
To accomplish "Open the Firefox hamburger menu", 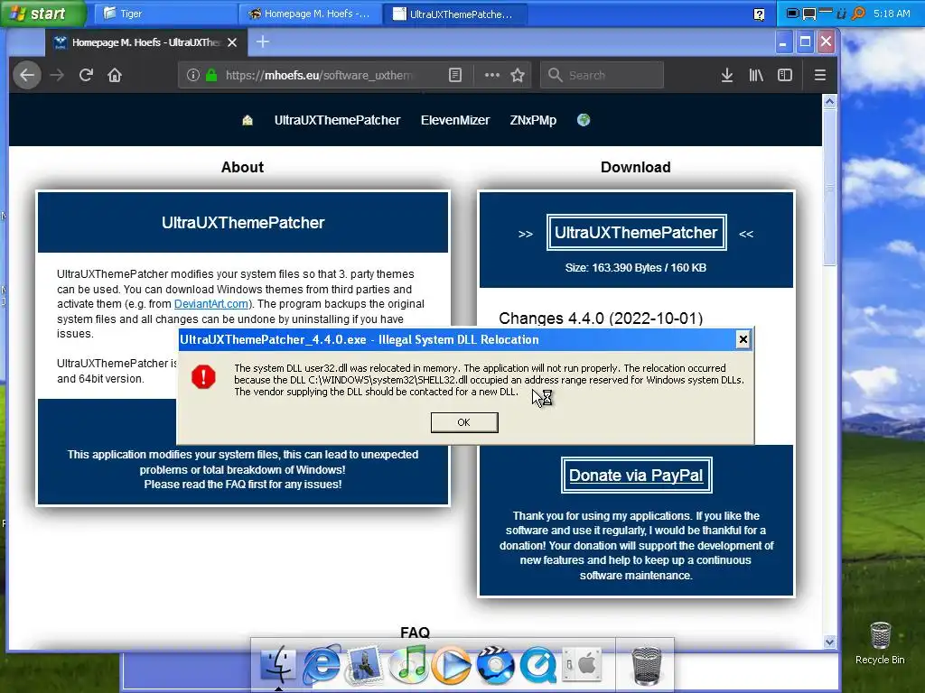I will click(820, 75).
